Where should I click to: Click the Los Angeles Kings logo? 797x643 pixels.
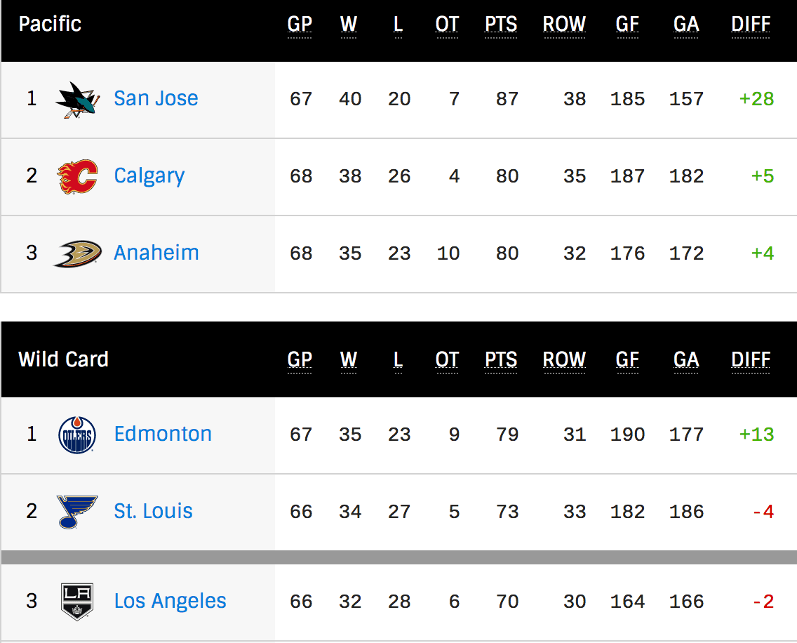[x=77, y=602]
